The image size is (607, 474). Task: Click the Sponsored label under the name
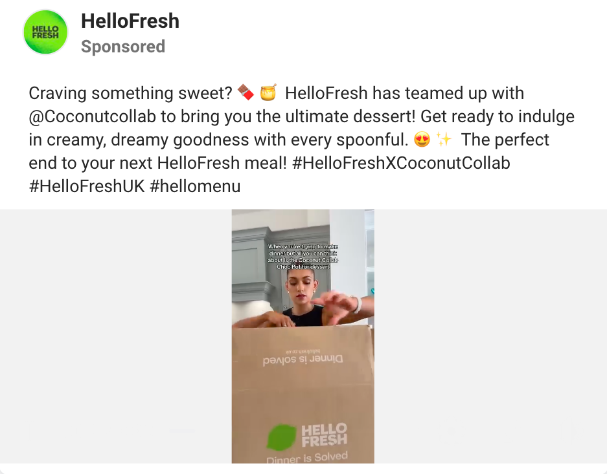[x=122, y=47]
